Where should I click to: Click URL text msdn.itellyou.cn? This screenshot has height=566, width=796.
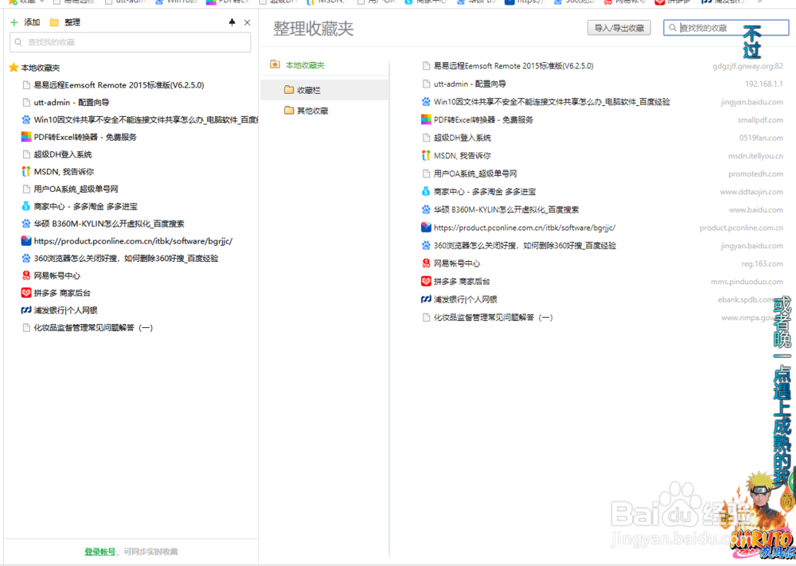point(755,156)
